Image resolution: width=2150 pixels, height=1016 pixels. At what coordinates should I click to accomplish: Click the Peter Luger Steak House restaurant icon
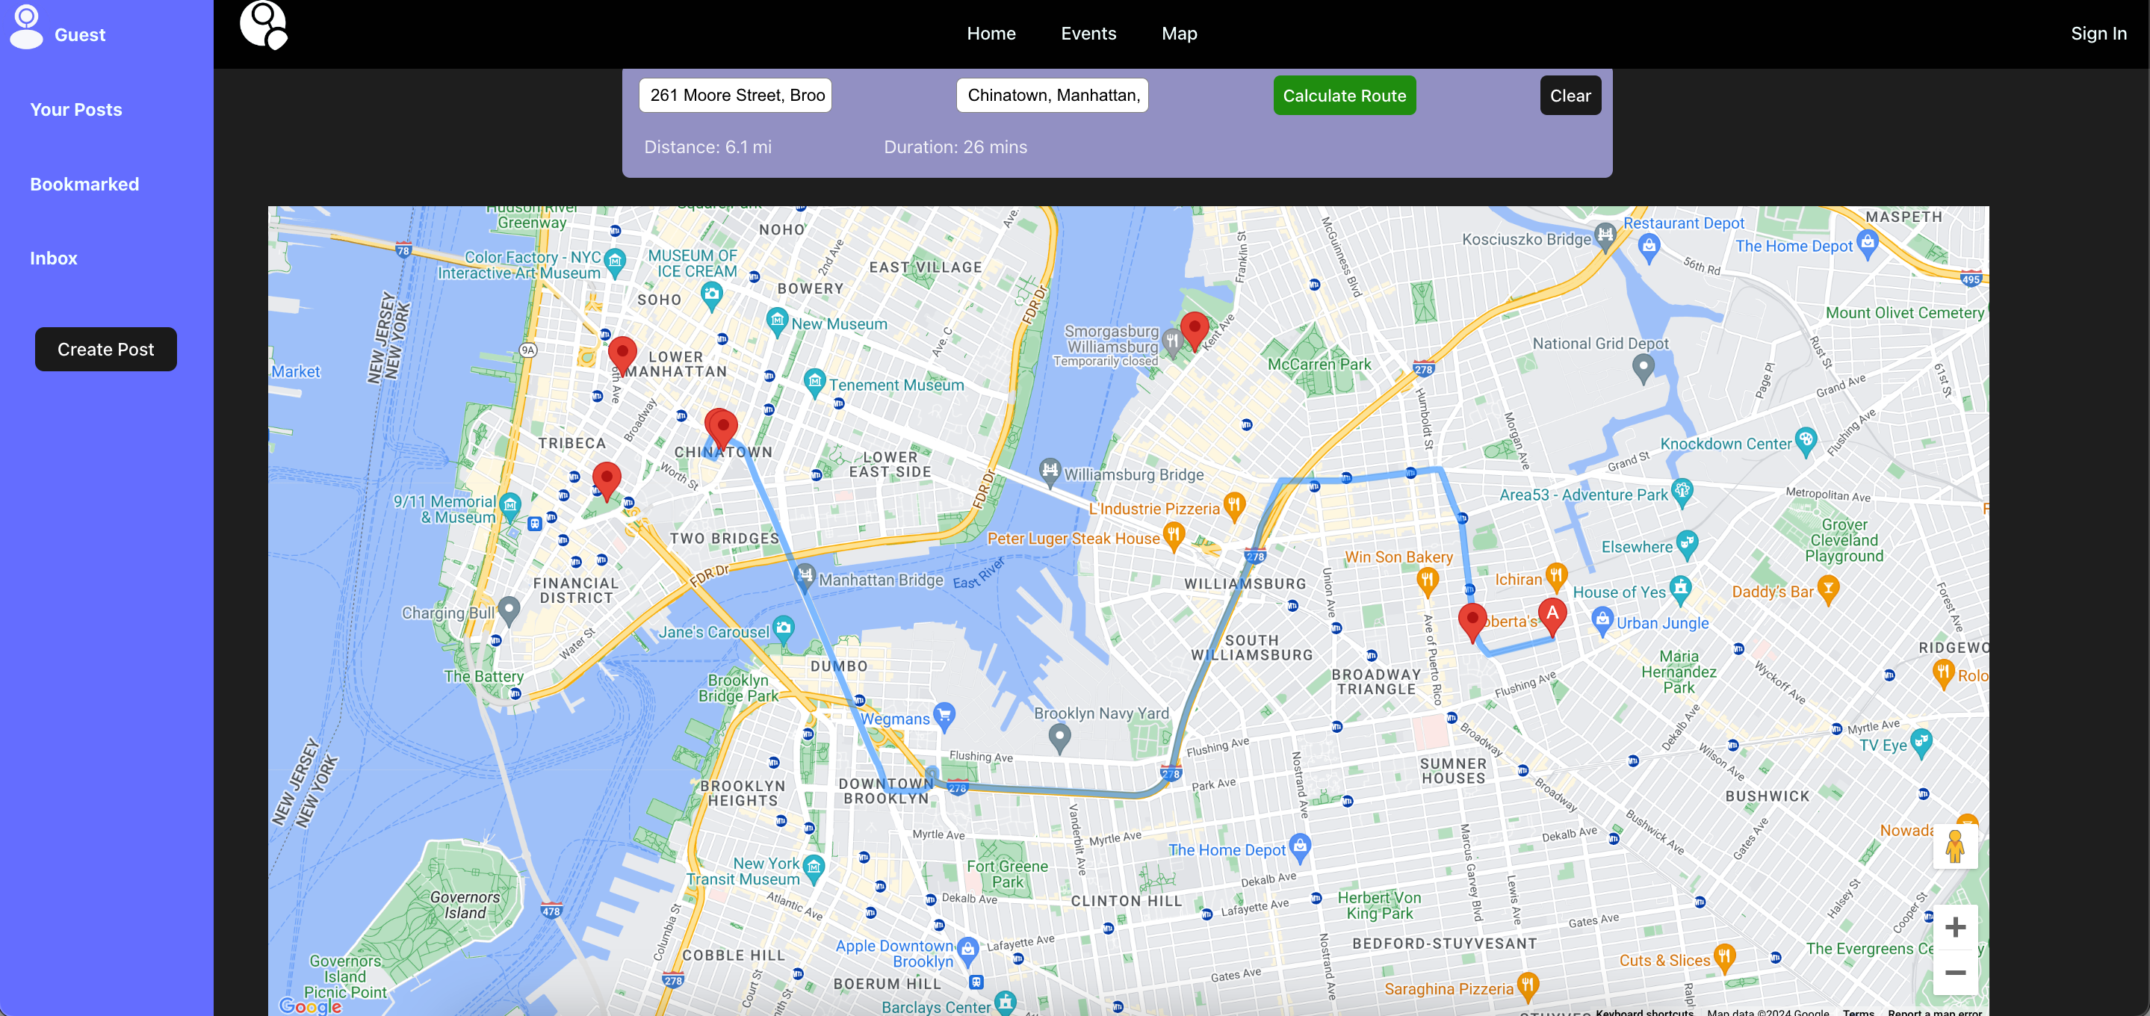(x=1174, y=535)
